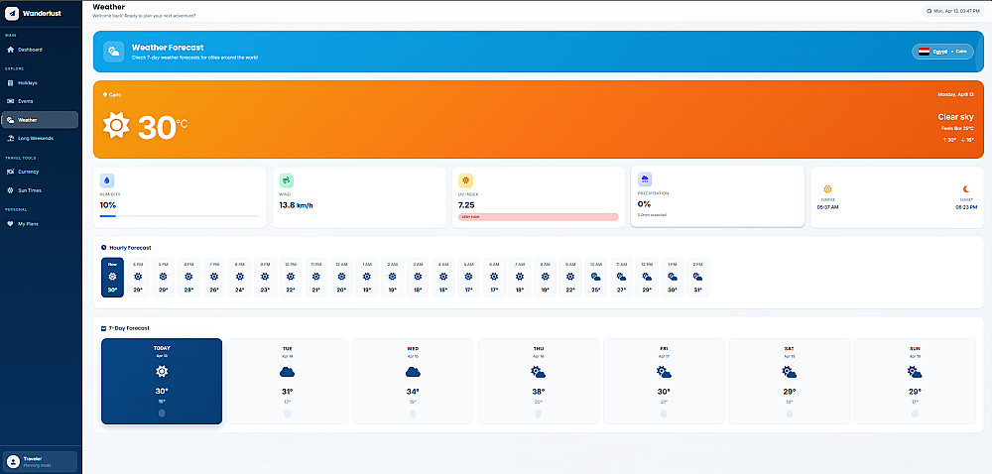Click the 7.25 UV index value

click(x=466, y=205)
